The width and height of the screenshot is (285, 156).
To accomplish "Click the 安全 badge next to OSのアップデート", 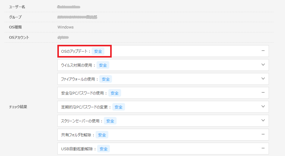I will (x=98, y=51).
